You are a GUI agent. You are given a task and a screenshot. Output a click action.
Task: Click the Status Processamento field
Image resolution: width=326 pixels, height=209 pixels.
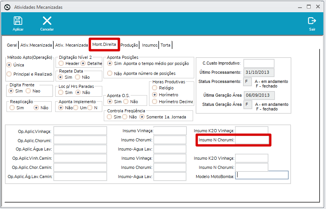[247, 81]
